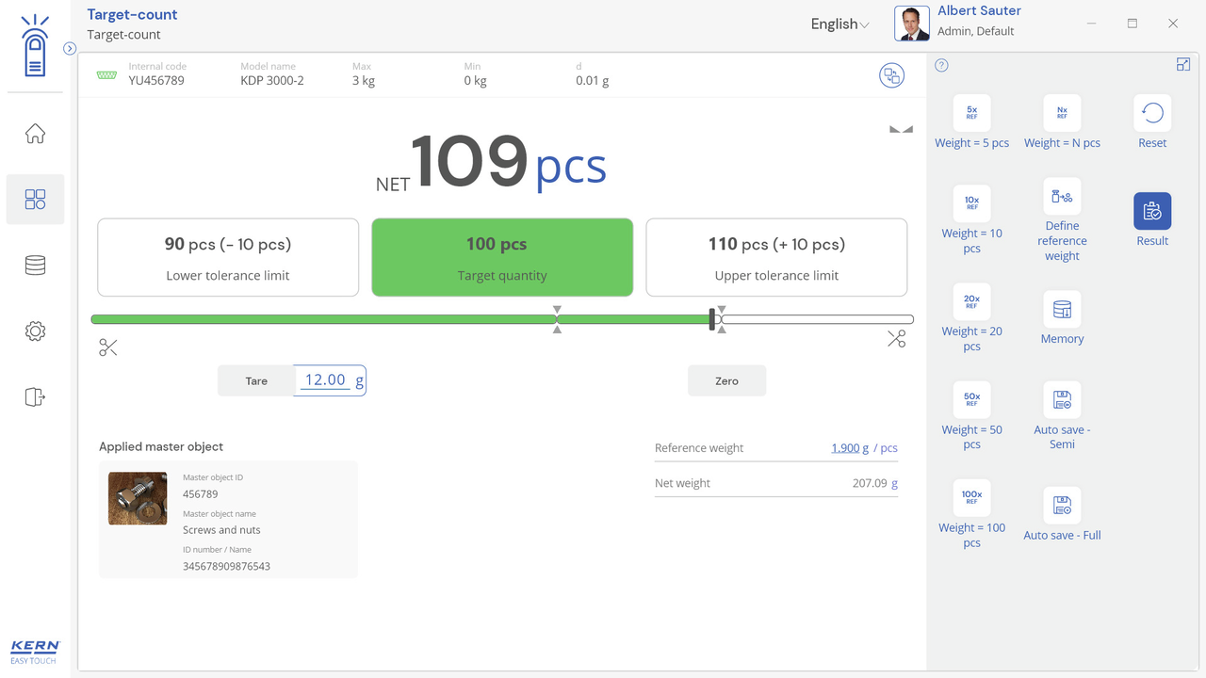Click the Weight = 5 pcs reference icon
The image size is (1206, 678).
[971, 113]
